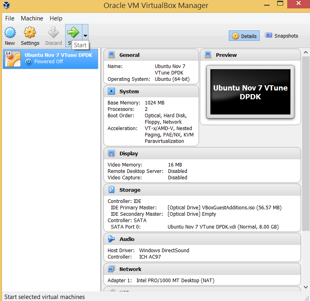The image size is (310, 301).
Task: Open the File menu
Action: [10, 18]
